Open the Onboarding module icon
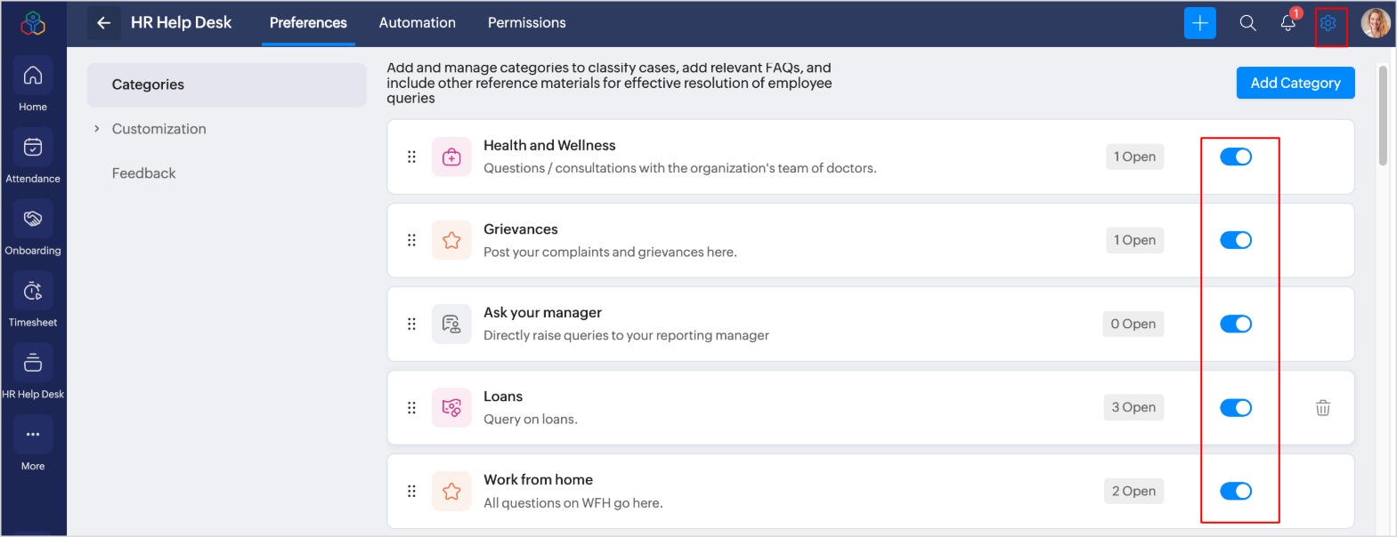The width and height of the screenshot is (1397, 537). coord(33,220)
